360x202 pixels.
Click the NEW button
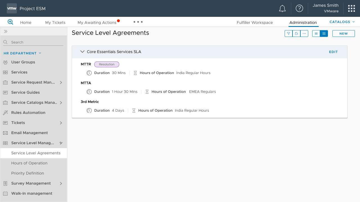(343, 34)
